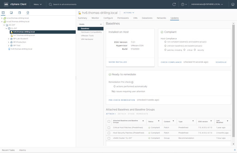The height and width of the screenshot is (153, 237).
Task: Open the Hosts and Clusters inventory view
Action: pyautogui.click(x=3, y=13)
